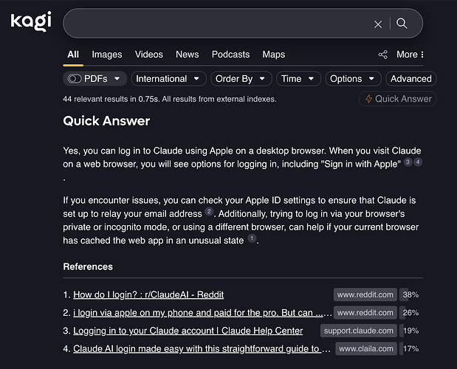Open the Options dropdown

coord(352,79)
